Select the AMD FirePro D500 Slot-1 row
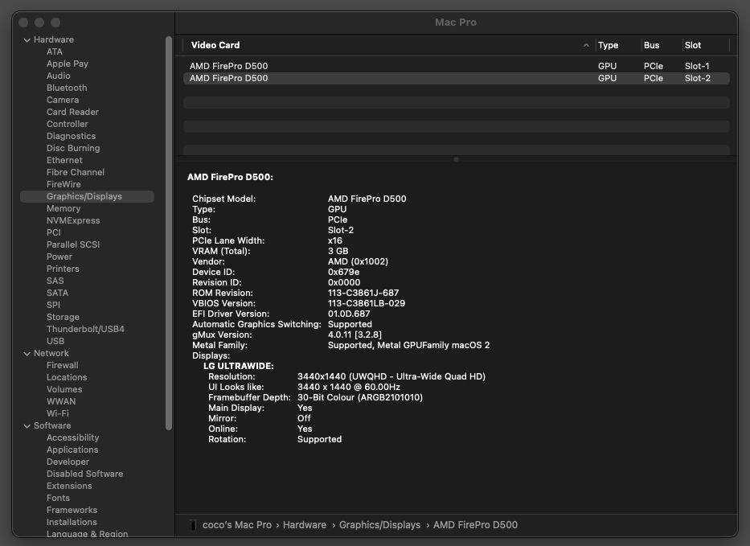The height and width of the screenshot is (546, 750). point(457,66)
